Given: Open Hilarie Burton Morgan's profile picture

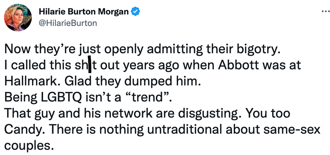Looking at the screenshot, I should click(18, 17).
